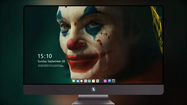The width and height of the screenshot is (187, 105).
Task: Open the Camera app in the dock
Action: pos(113,81)
